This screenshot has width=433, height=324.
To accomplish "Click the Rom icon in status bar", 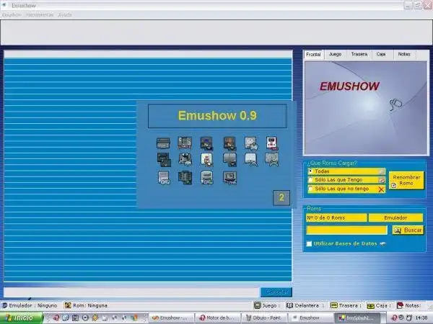I will [x=68, y=305].
